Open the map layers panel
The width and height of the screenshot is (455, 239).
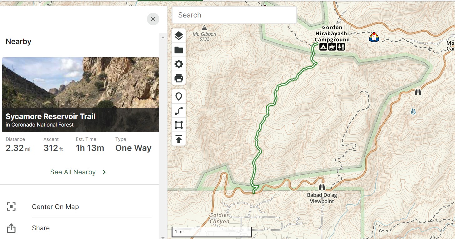point(178,36)
